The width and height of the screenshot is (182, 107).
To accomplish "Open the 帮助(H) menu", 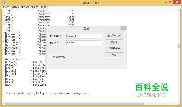I will [44, 7].
